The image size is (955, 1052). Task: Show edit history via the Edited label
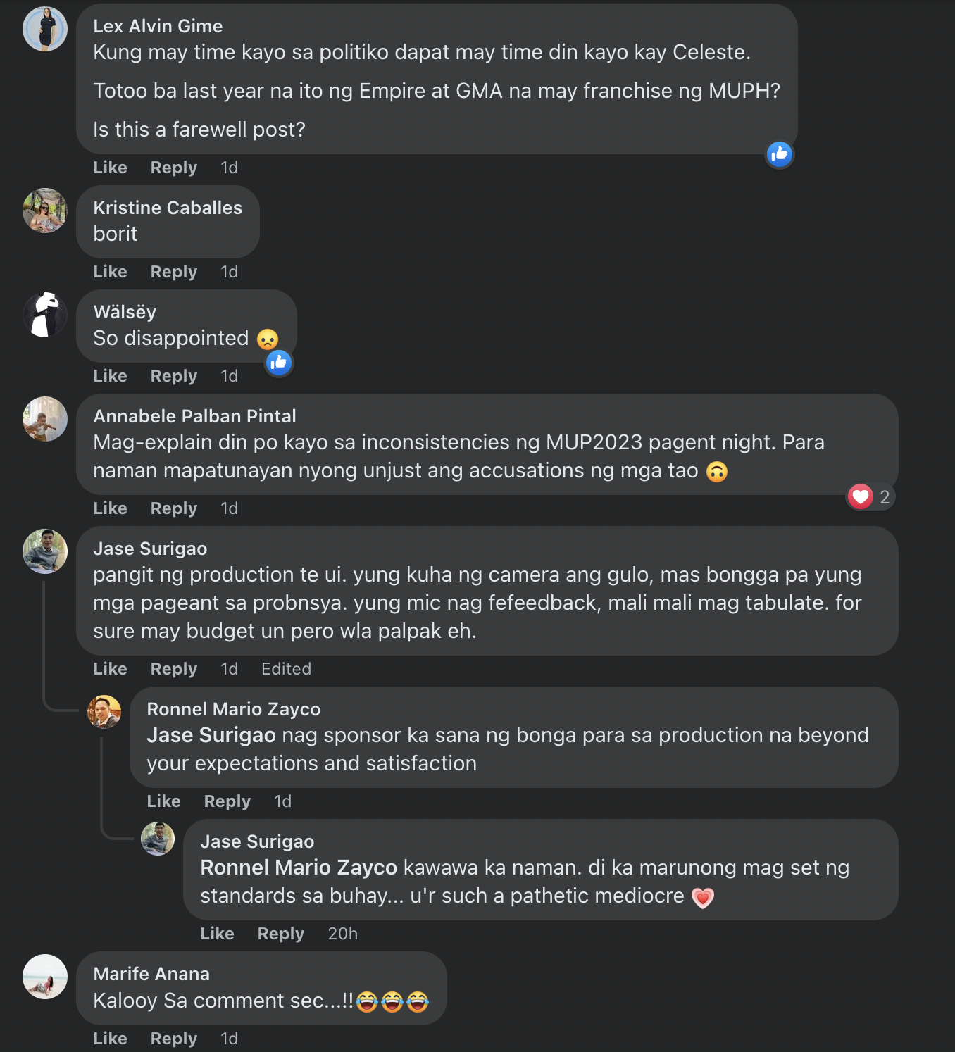[x=286, y=669]
